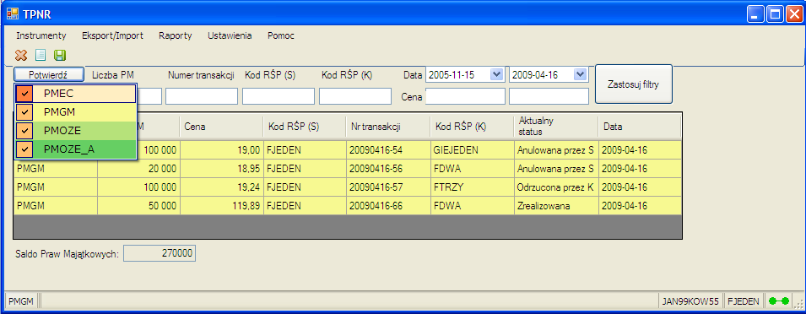This screenshot has height=314, width=806.
Task: Click the PMGM status bar entry
Action: coord(21,301)
